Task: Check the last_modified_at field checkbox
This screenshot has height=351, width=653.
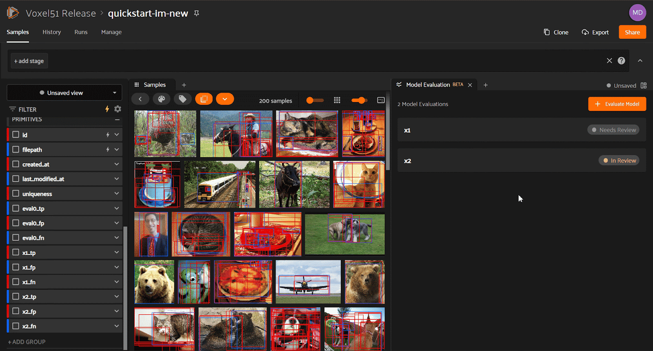Action: tap(16, 179)
